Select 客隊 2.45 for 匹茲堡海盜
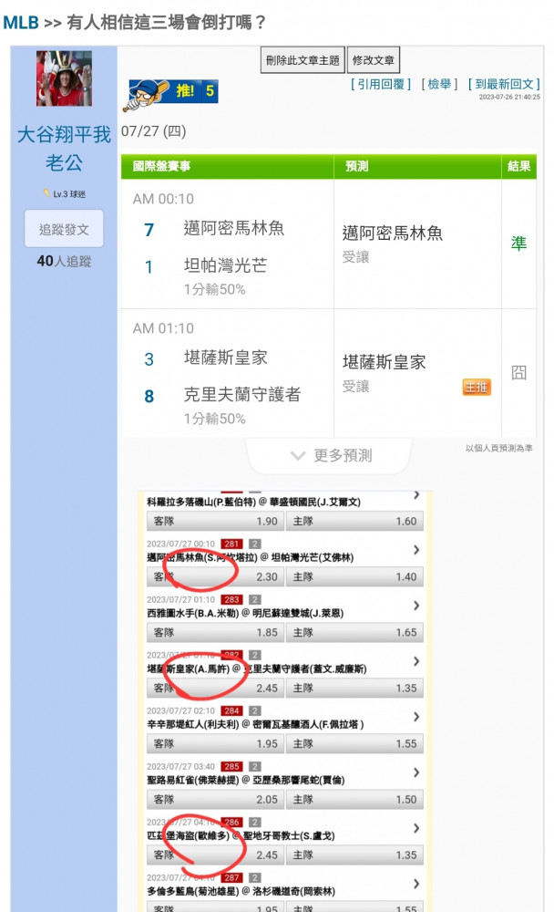The height and width of the screenshot is (912, 554). point(214,855)
